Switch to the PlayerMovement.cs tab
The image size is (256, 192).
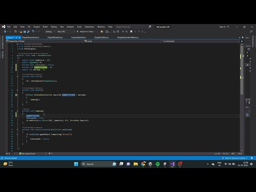click(x=30, y=37)
